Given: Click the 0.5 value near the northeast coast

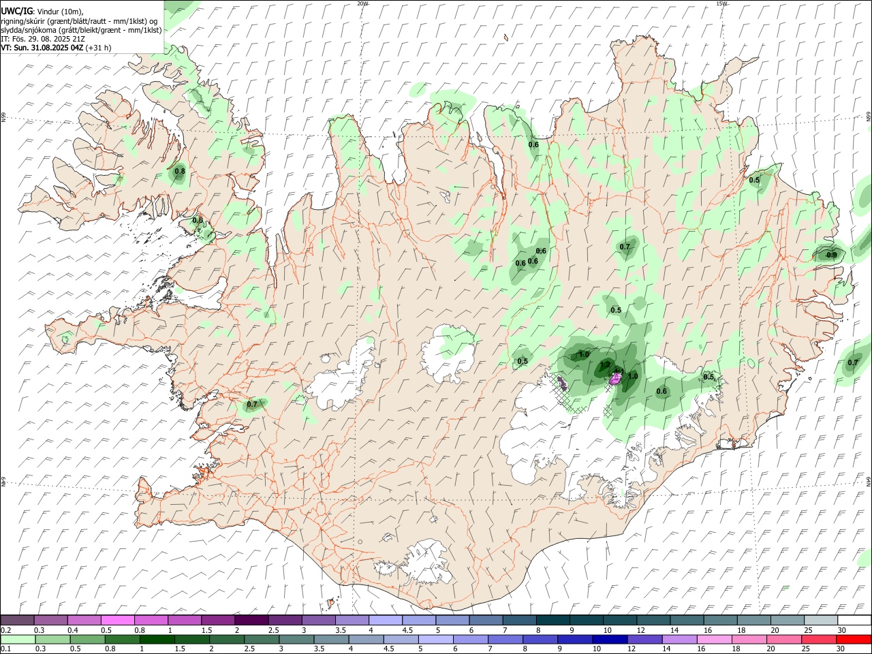Looking at the screenshot, I should [x=754, y=181].
